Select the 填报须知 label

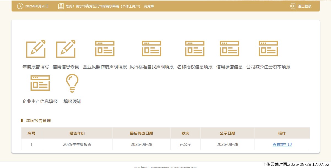[72, 102]
